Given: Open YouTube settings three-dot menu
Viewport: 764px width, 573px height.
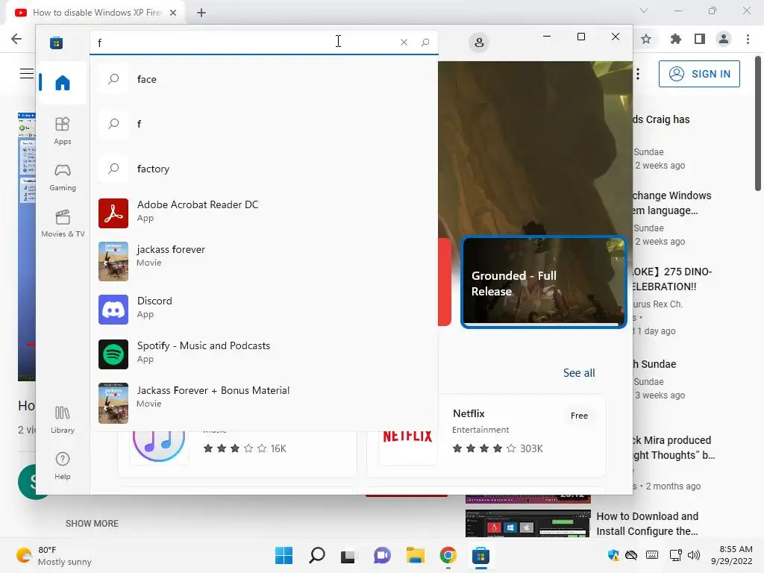Looking at the screenshot, I should click(638, 74).
